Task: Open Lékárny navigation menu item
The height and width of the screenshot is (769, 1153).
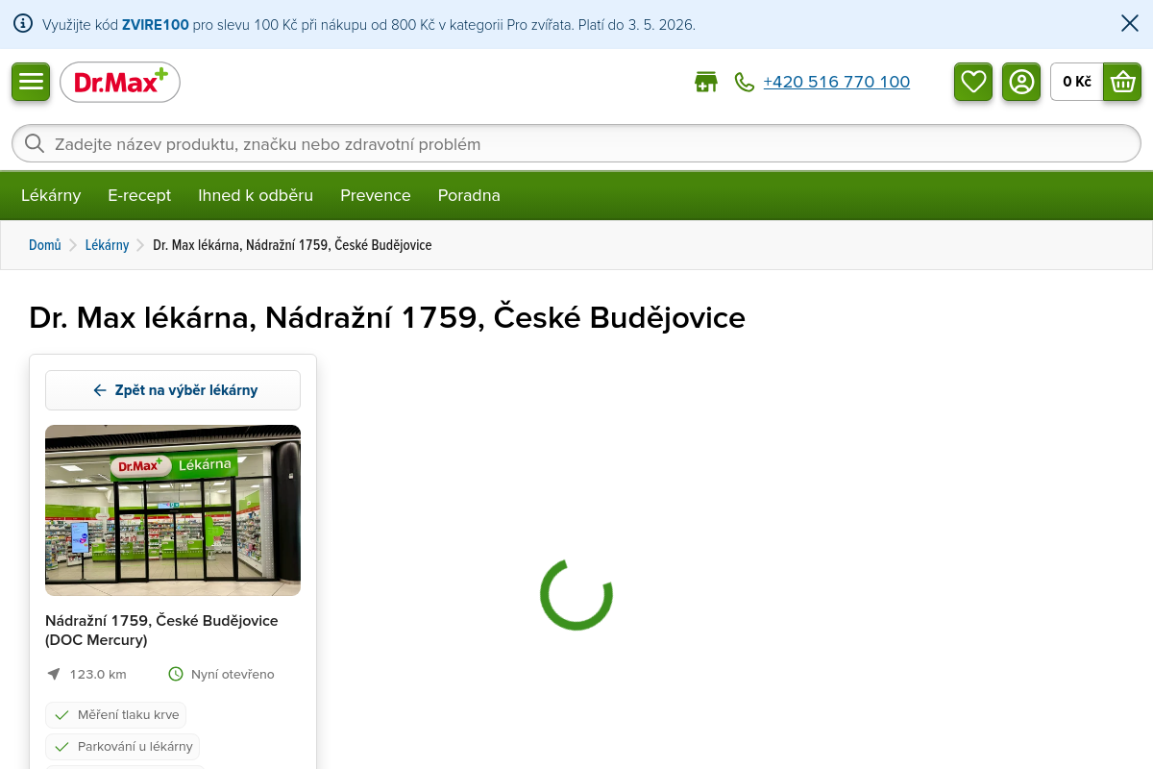Action: 51,195
